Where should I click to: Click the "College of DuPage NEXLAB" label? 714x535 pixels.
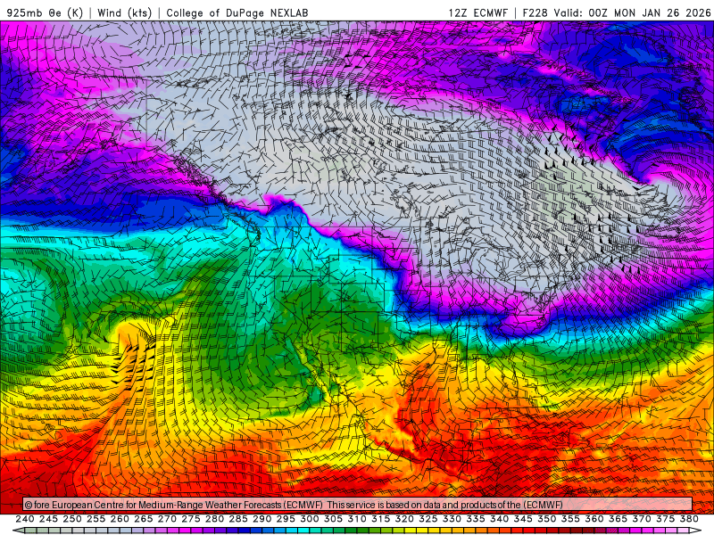tap(237, 12)
